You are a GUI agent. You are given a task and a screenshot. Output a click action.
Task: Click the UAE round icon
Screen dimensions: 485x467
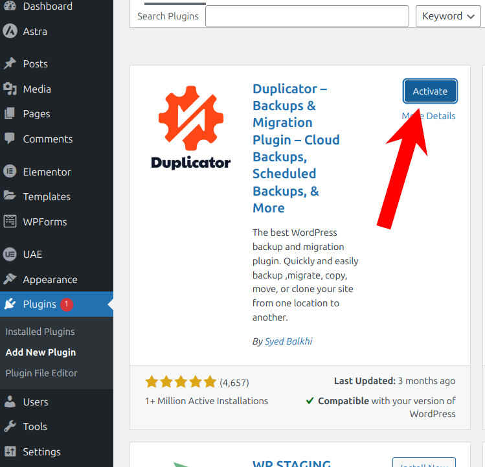pos(10,254)
